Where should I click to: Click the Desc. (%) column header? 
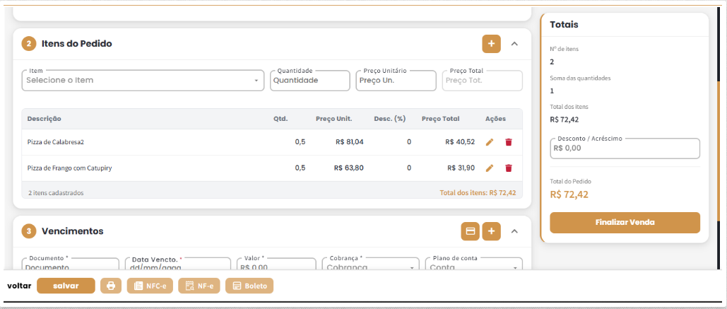click(x=390, y=119)
